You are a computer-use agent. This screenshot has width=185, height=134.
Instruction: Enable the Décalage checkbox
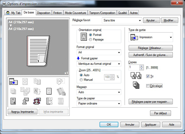click(x=148, y=86)
